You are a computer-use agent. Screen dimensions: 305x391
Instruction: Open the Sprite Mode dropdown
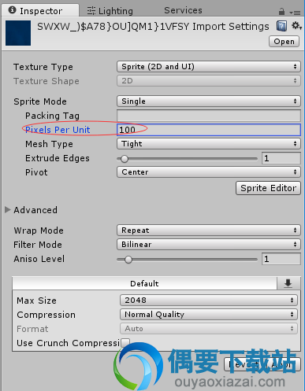tap(209, 101)
